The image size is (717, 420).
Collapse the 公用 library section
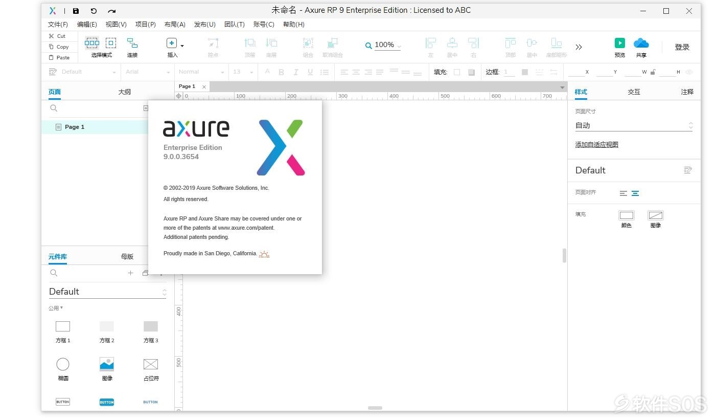[56, 308]
